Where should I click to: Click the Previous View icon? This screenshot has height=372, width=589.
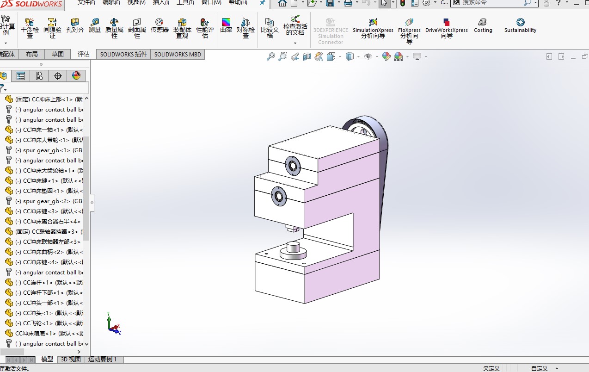click(x=295, y=56)
